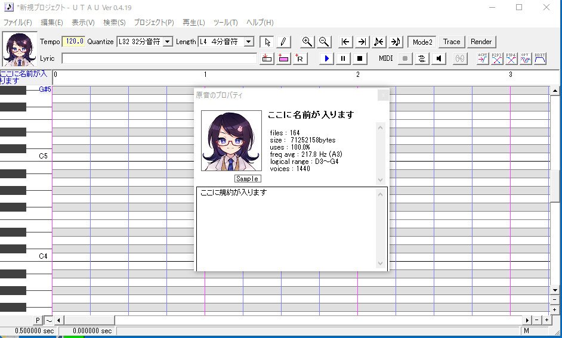The image size is (562, 338).
Task: Apply P2P3 crossfade preset
Action: coord(497,58)
